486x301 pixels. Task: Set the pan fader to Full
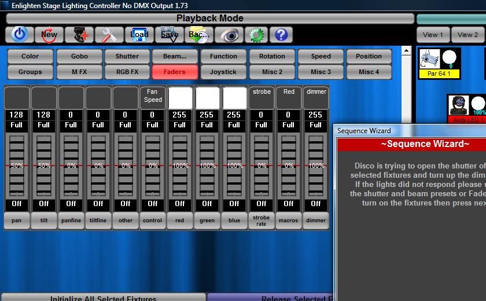pos(16,124)
